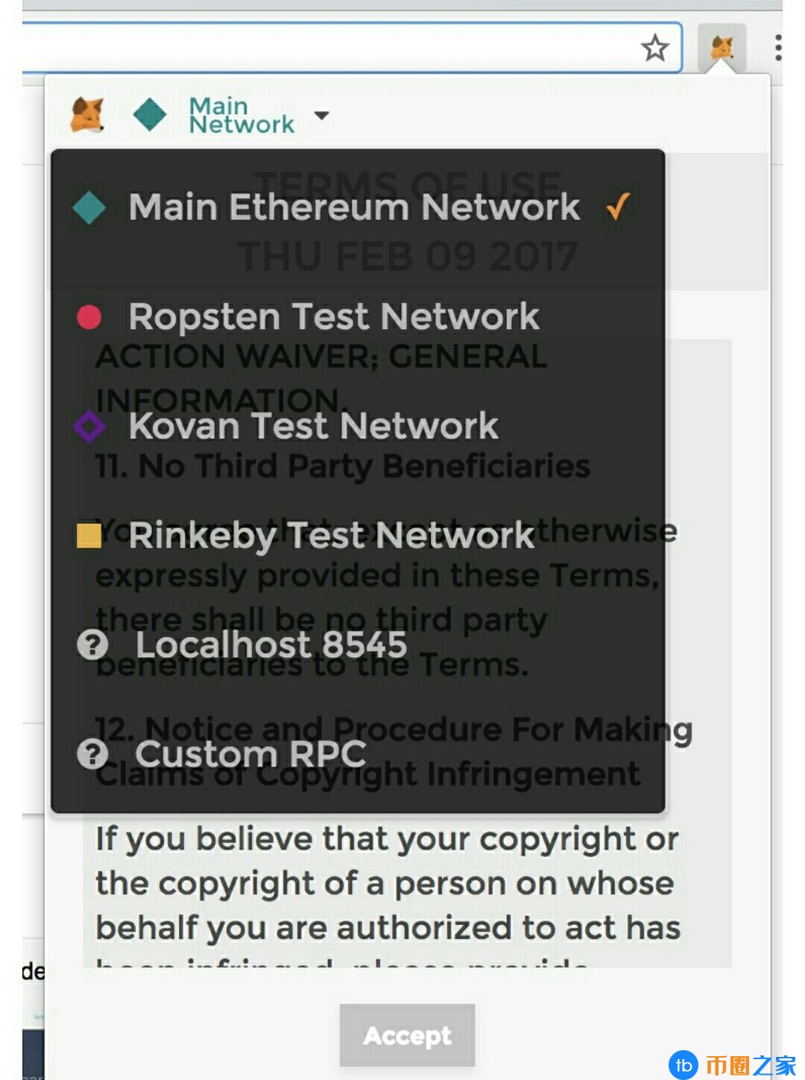Click the yellow Rinkeby square icon

click(x=89, y=536)
